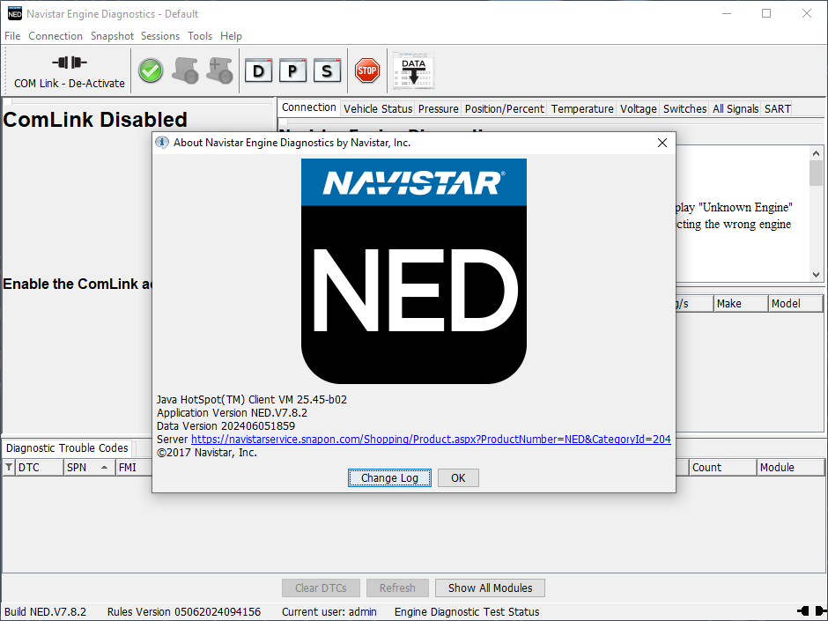
Task: Click Rules Version in the status bar
Action: coord(184,611)
